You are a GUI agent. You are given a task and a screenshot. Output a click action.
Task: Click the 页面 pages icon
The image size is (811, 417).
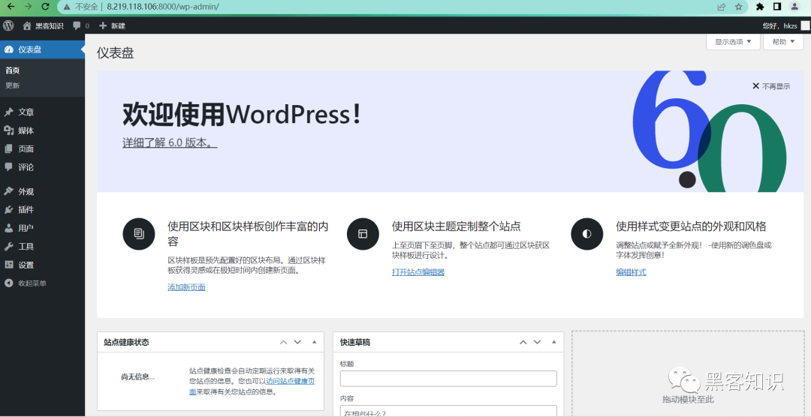(x=8, y=148)
